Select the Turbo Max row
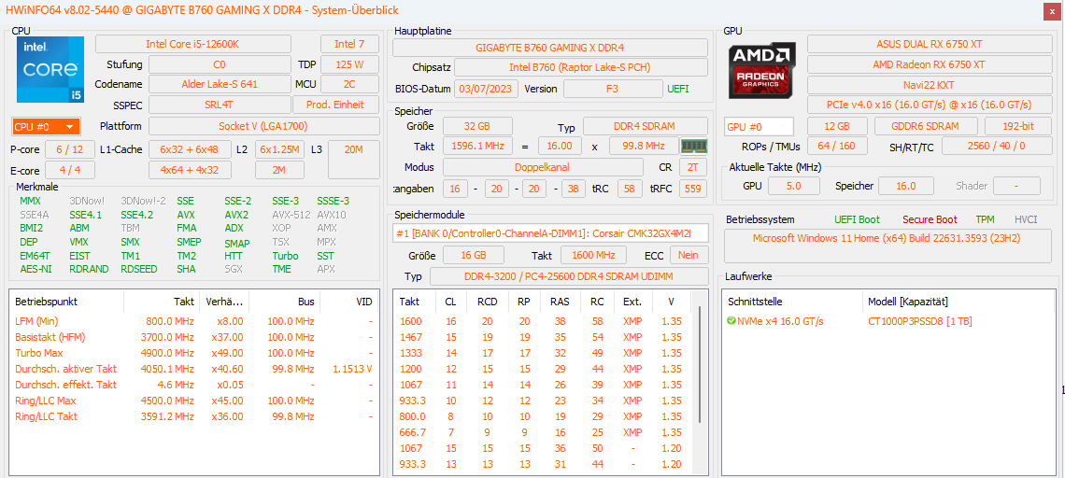Screen dimensions: 1065x478 194,352
